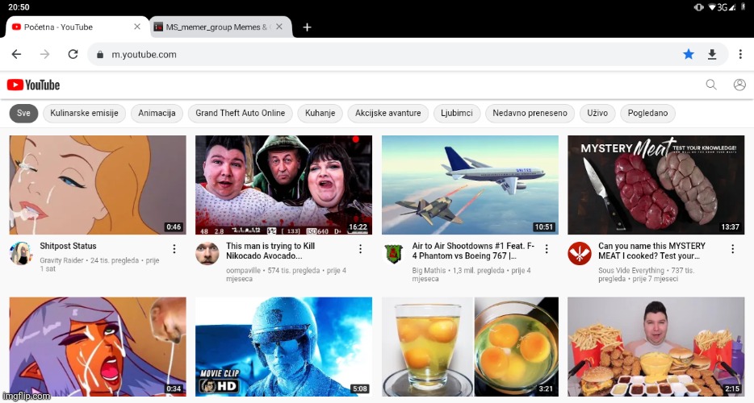Open options for MYSTERY MEAT video

[x=732, y=248]
